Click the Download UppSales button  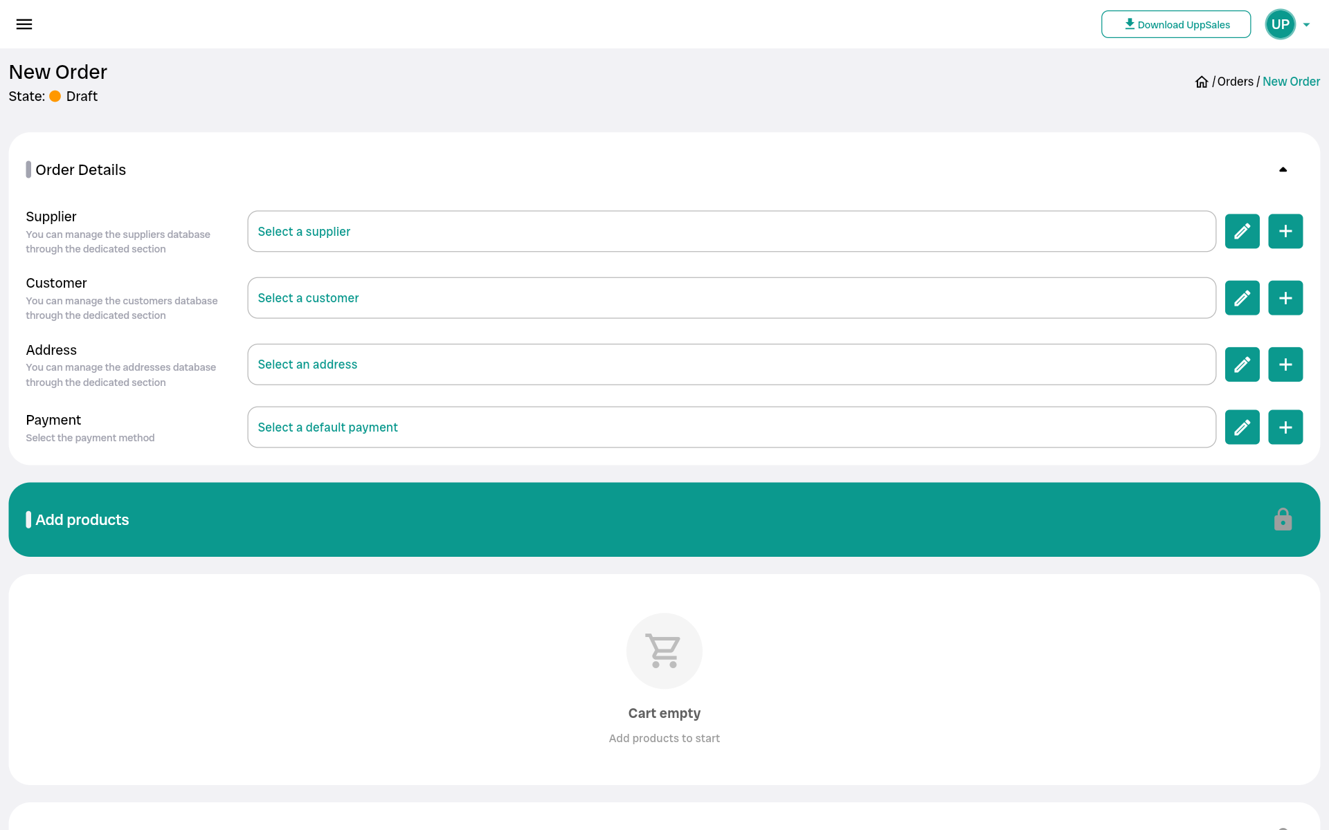coord(1175,24)
